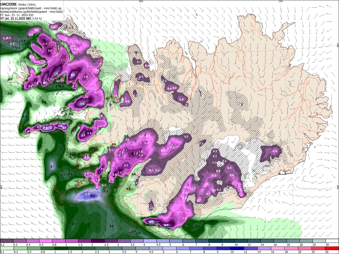Image resolution: width=339 pixels, height=254 pixels.
Task: Click darkest purple swatch between 2 and 2.5
Action: 98,241
